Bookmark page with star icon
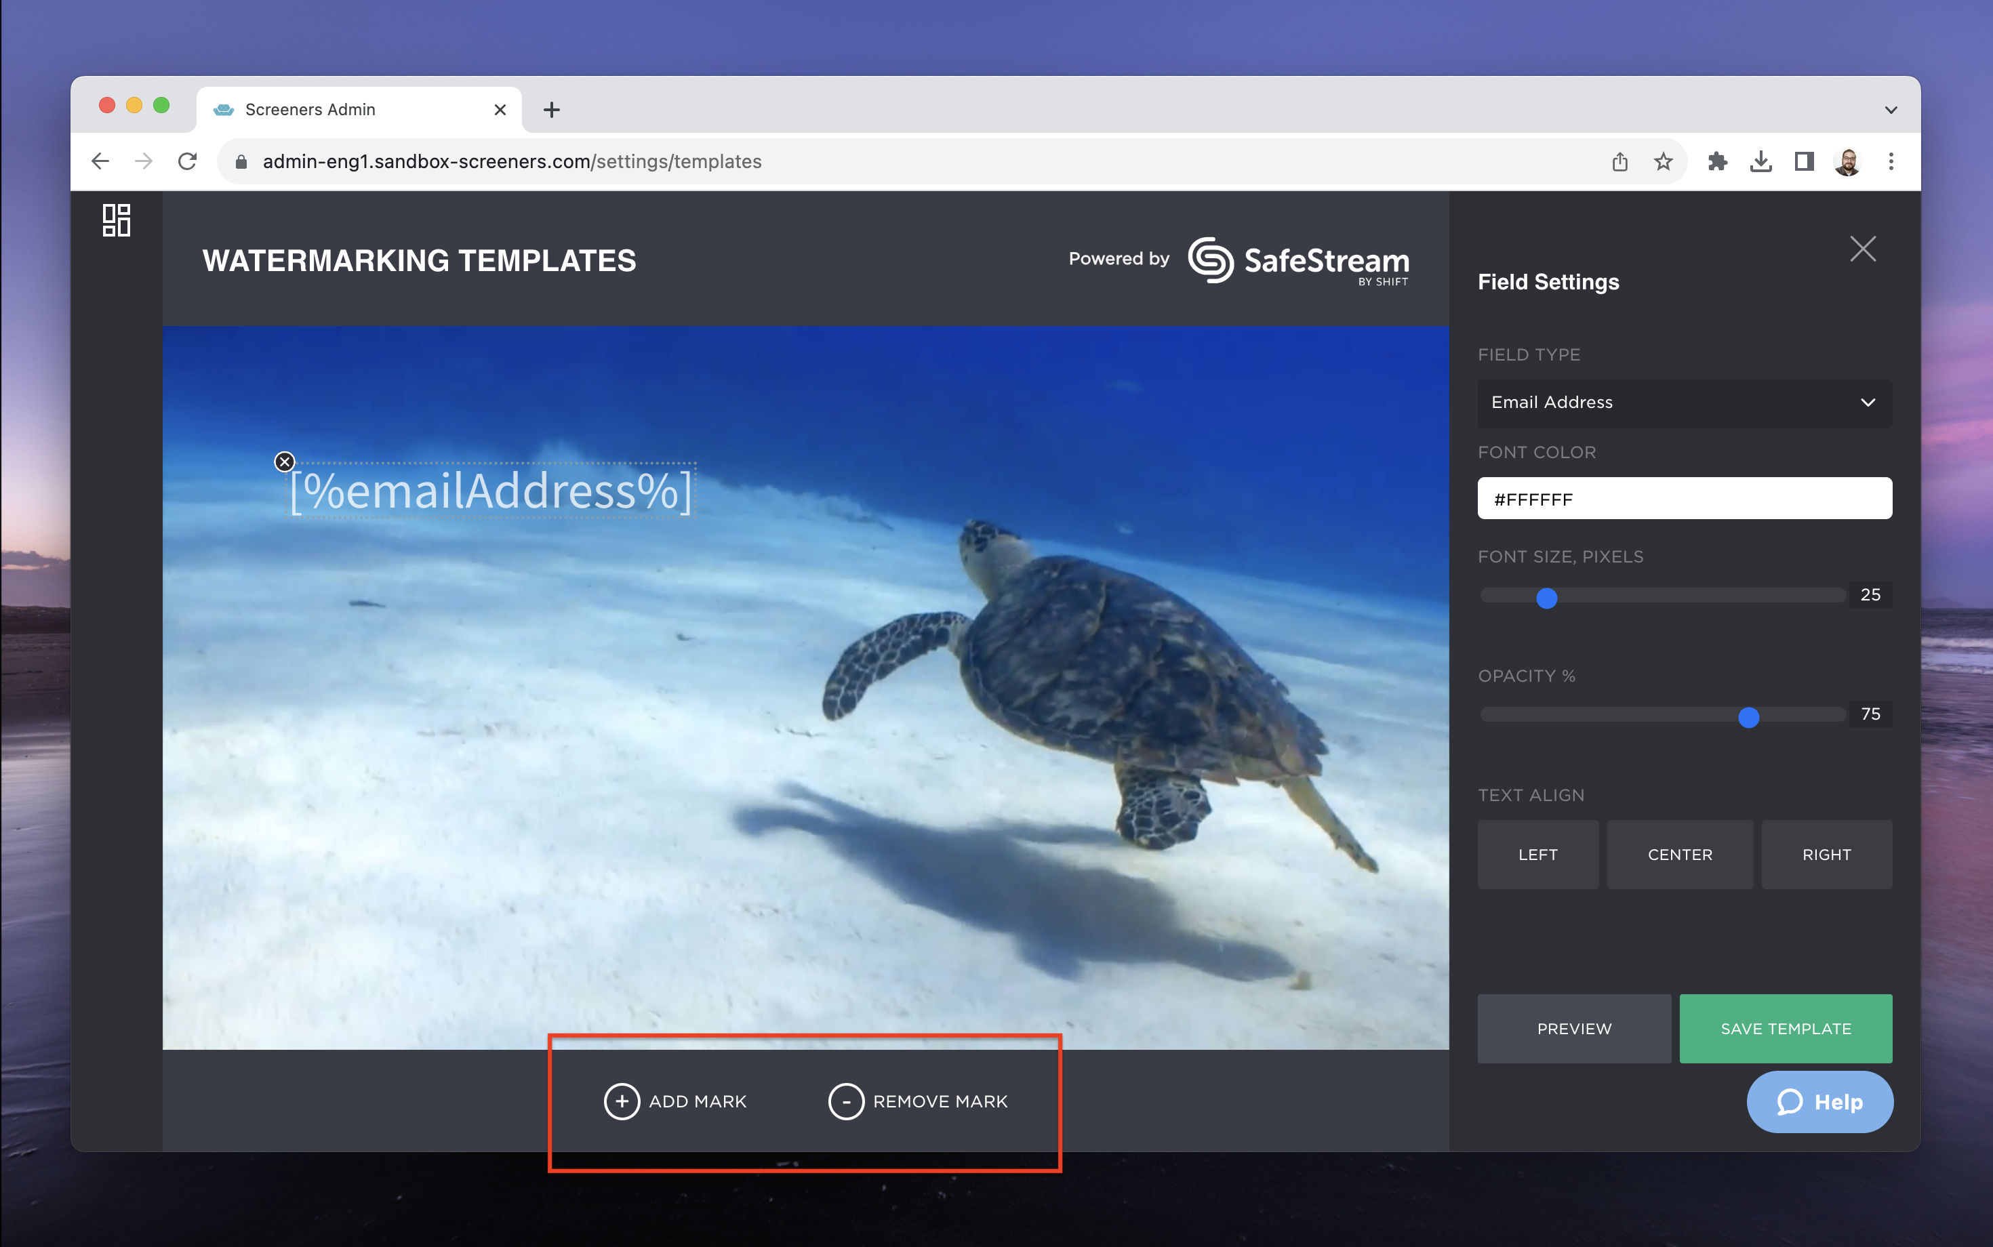The height and width of the screenshot is (1247, 1993). 1663,162
